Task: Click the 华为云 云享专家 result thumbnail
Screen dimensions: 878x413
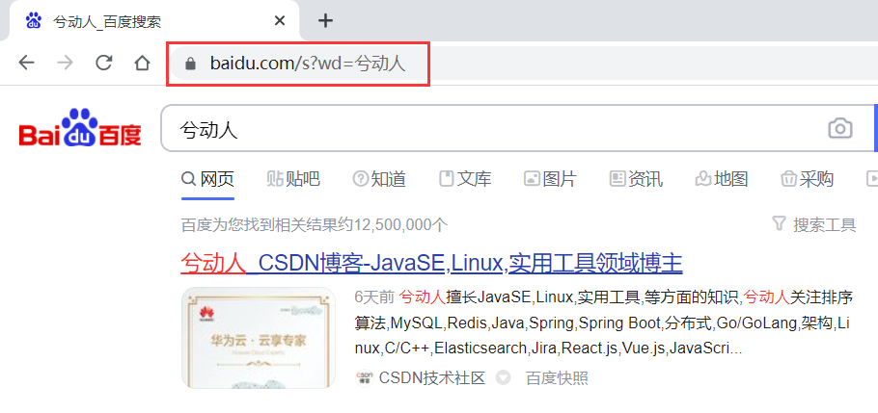Action: pos(259,338)
